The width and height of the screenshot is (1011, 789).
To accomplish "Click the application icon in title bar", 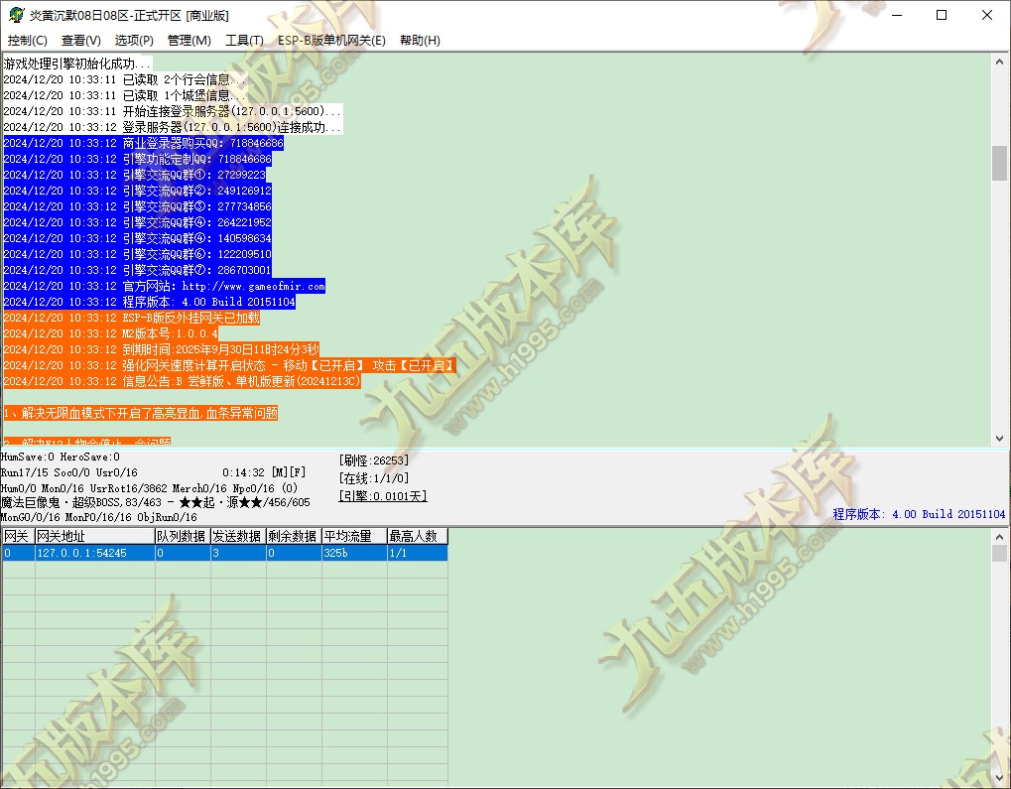I will (16, 15).
